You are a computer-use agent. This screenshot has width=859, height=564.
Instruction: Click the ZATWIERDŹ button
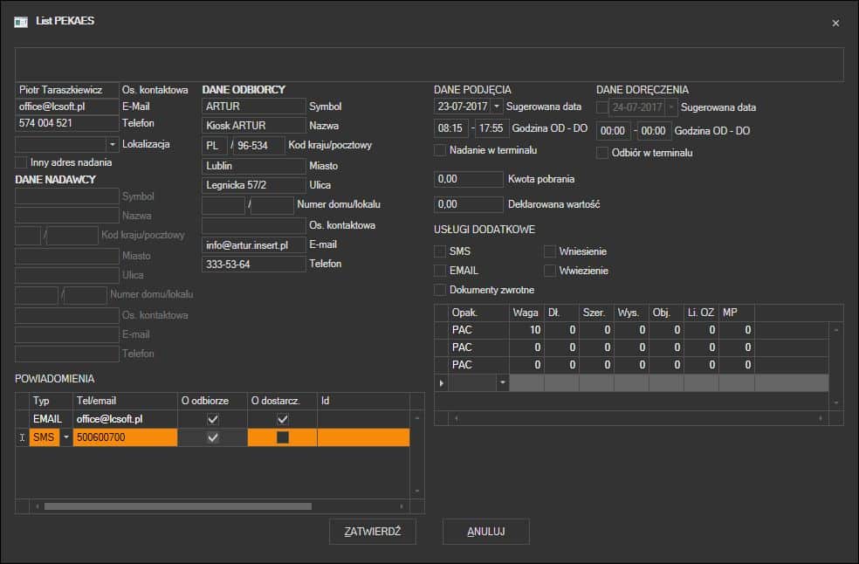(373, 531)
